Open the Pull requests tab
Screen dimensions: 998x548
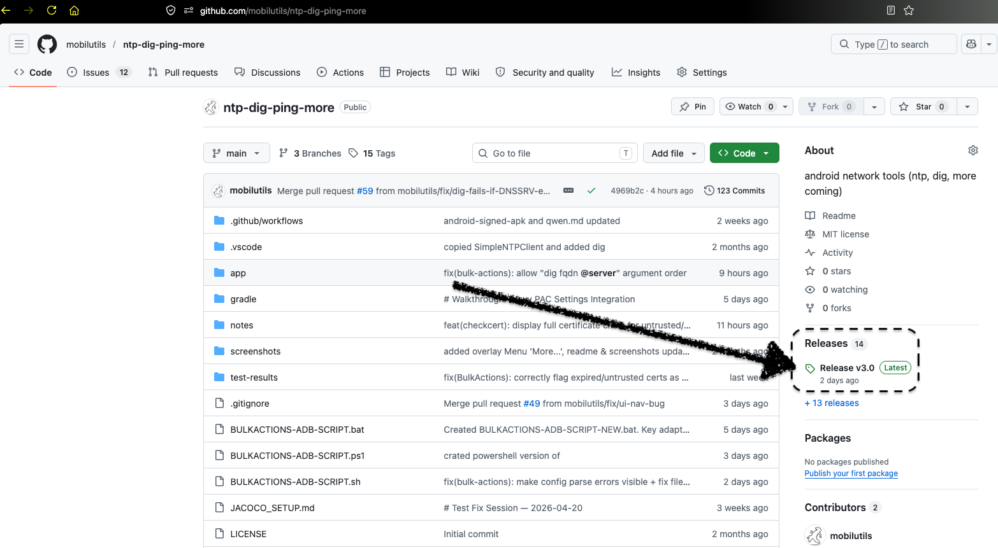[183, 73]
